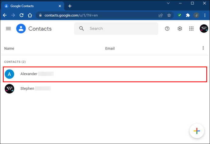Screen dimensions: 210x144
Task: Open Stephen's contact entry
Action: click(x=105, y=89)
